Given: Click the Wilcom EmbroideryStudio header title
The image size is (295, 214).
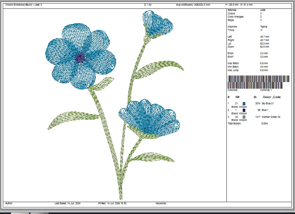Looking at the screenshot, I should click(24, 5).
